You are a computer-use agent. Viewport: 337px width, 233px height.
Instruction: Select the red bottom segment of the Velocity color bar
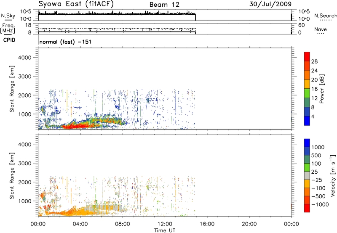tap(307, 208)
